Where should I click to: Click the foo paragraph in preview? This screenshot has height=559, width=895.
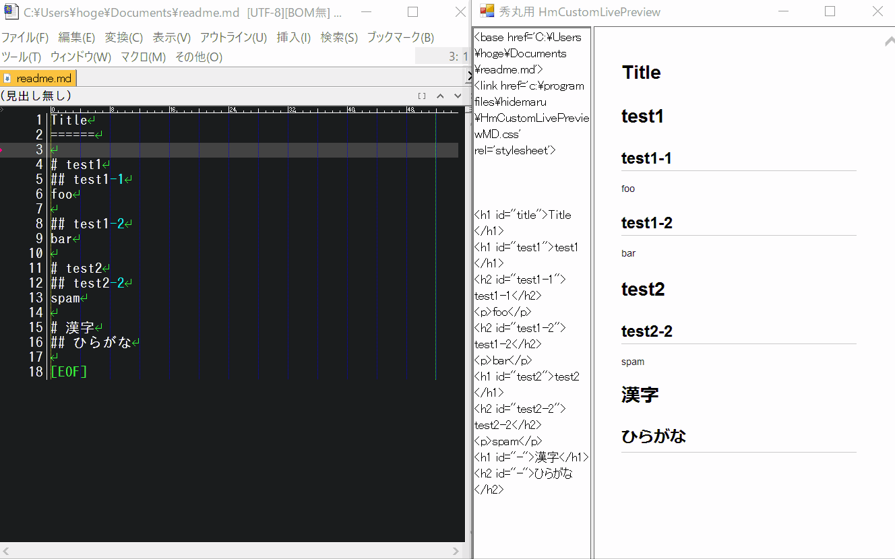pos(628,189)
